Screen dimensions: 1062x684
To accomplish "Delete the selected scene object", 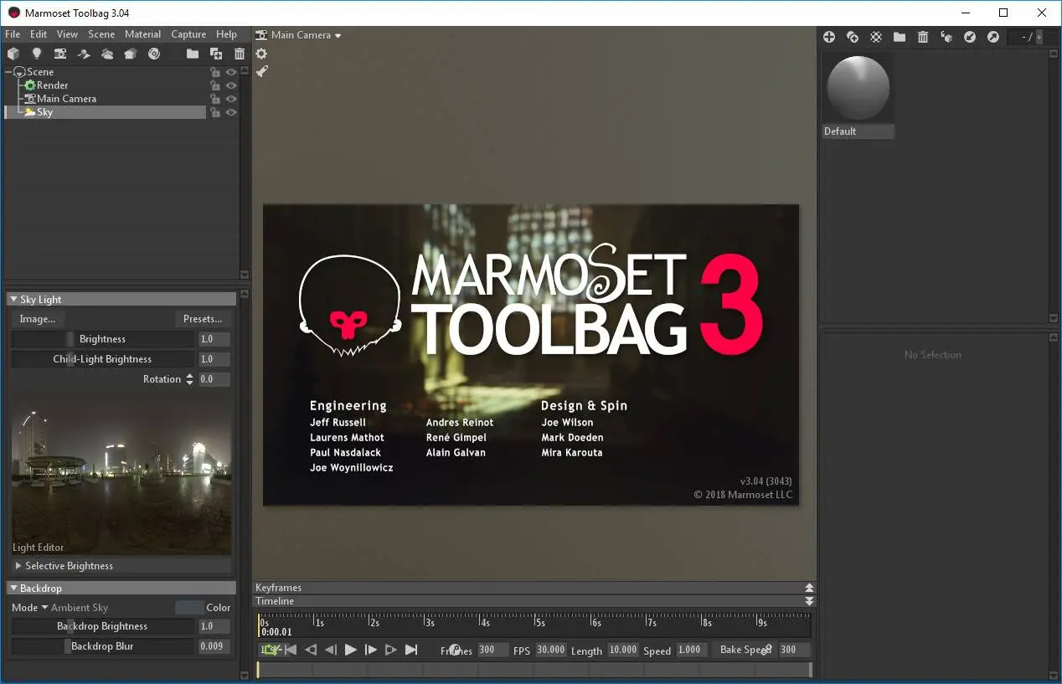I will 240,54.
